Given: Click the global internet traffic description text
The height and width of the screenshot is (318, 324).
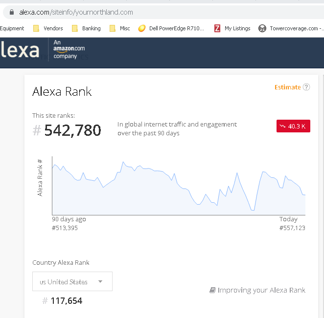Looking at the screenshot, I should tap(177, 128).
